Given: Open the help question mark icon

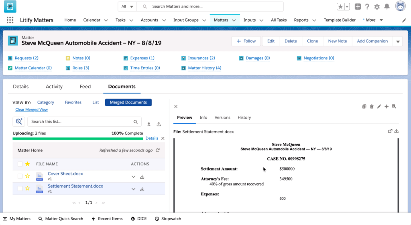Looking at the screenshot, I should click(367, 7).
